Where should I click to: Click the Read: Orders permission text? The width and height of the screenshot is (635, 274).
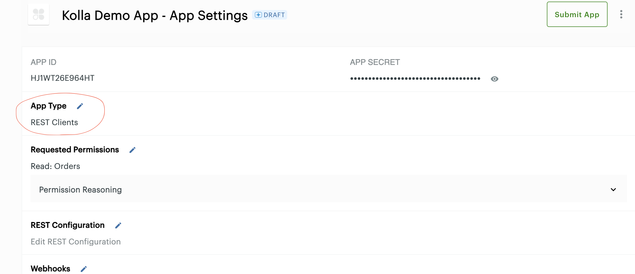55,166
